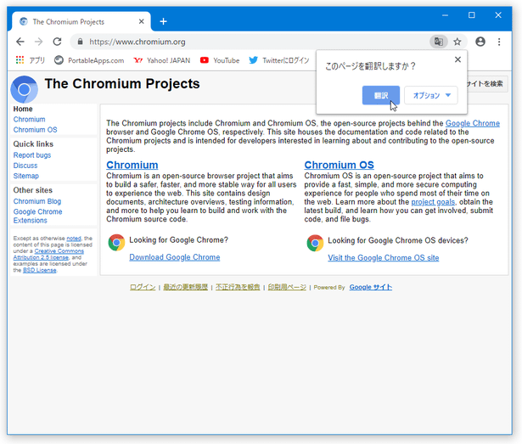Open the Twitter login bookmark
This screenshot has height=444, width=522.
pyautogui.click(x=279, y=60)
